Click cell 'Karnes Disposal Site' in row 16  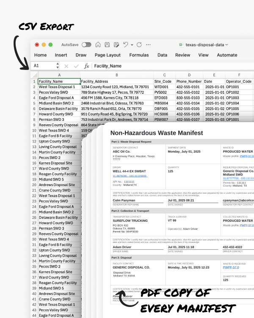tap(59, 163)
